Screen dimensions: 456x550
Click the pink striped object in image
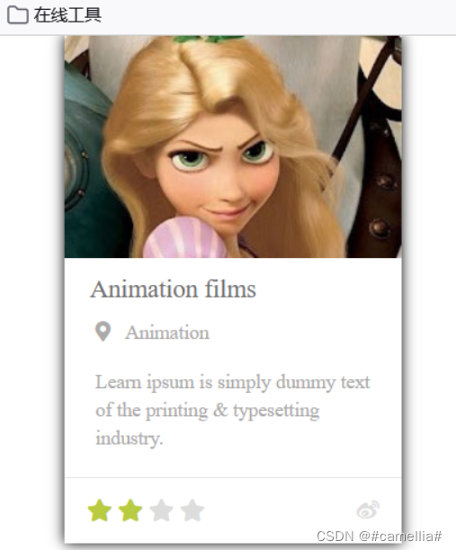185,237
